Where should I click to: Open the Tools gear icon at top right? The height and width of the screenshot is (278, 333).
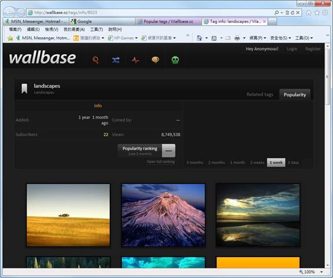[x=325, y=13]
